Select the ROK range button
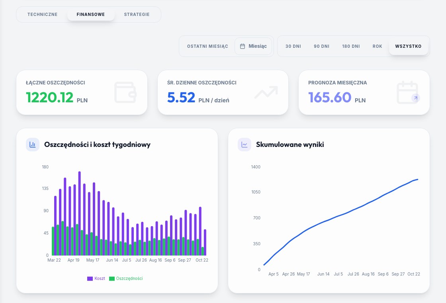Image resolution: width=446 pixels, height=303 pixels. click(x=378, y=46)
